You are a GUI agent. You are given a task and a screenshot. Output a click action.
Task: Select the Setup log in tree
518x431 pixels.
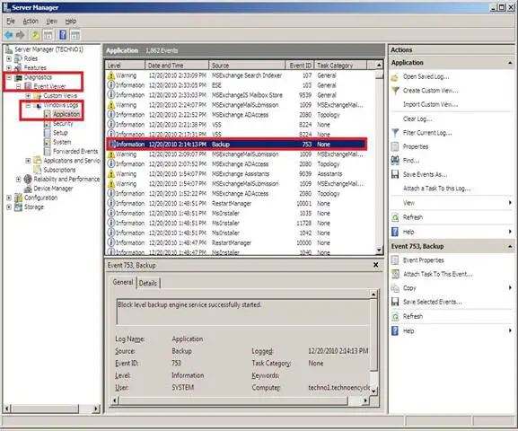coord(60,133)
